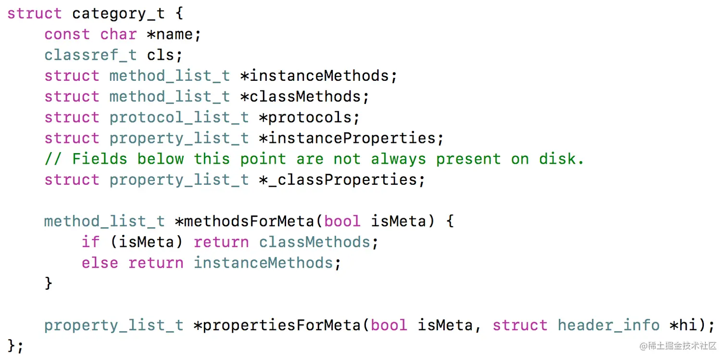Click the struct category_t declaration name
727x361 pixels.
[x=118, y=13]
